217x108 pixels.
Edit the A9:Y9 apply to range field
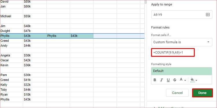[x=182, y=15]
